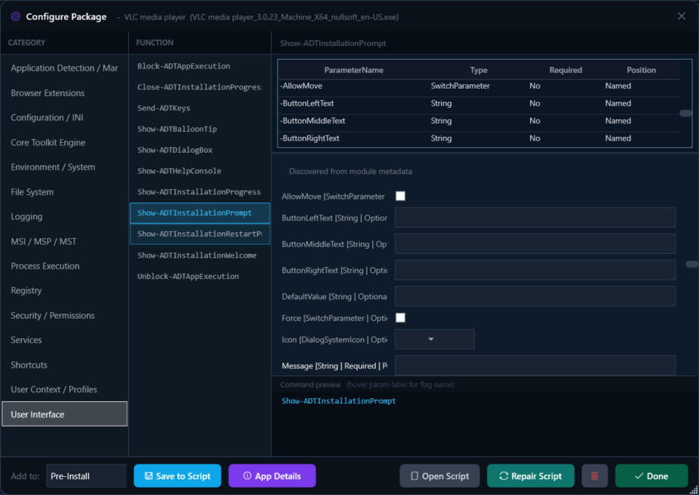Select the Services category
This screenshot has width=699, height=495.
pyautogui.click(x=25, y=340)
